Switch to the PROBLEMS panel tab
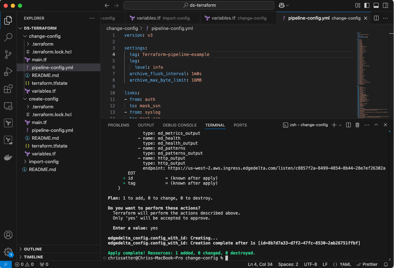The height and width of the screenshot is (268, 394). point(118,125)
